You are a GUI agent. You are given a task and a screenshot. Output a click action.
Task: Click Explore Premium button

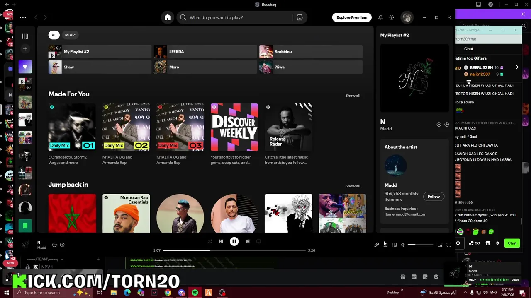pyautogui.click(x=352, y=17)
